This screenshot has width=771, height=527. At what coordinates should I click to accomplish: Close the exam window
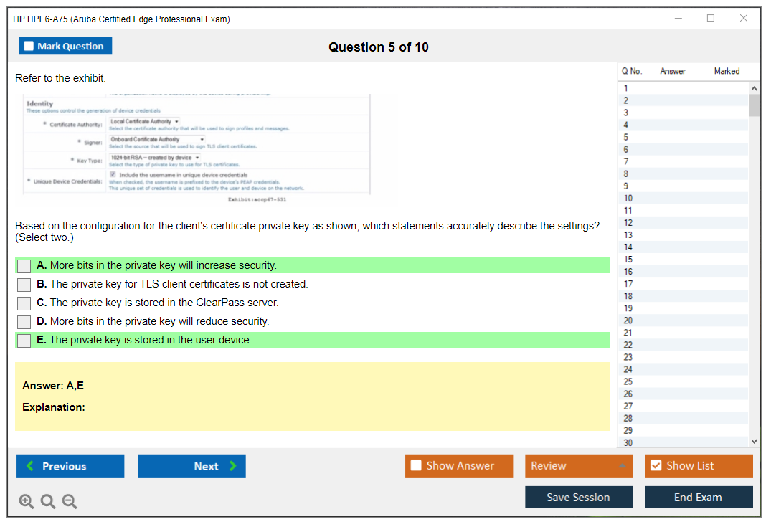click(x=744, y=19)
